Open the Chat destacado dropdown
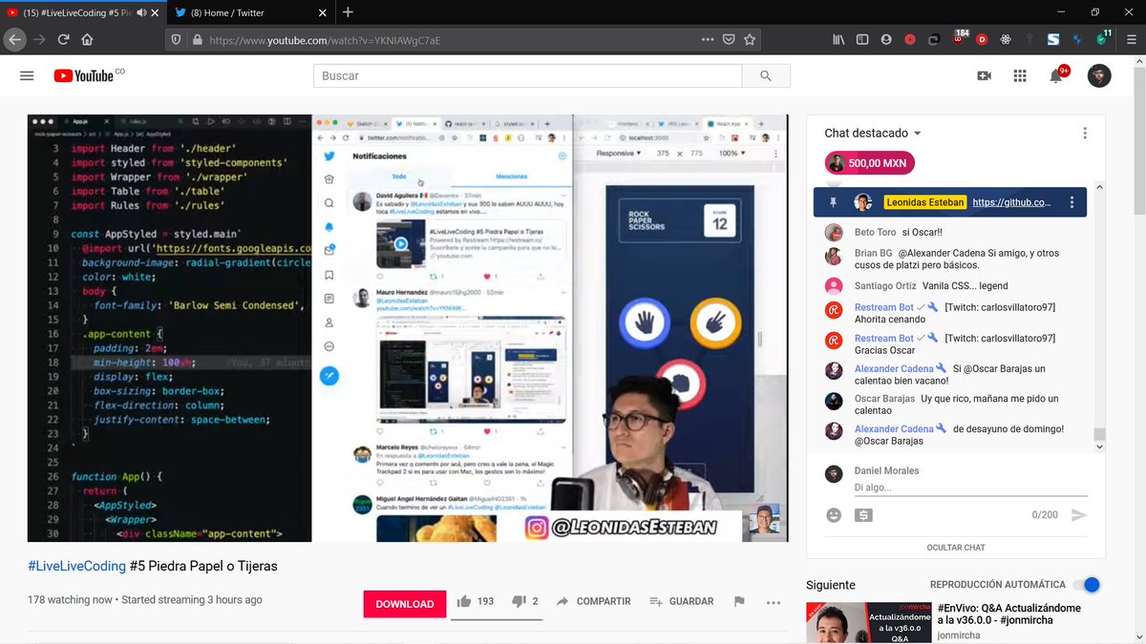The image size is (1146, 644). pos(867,134)
